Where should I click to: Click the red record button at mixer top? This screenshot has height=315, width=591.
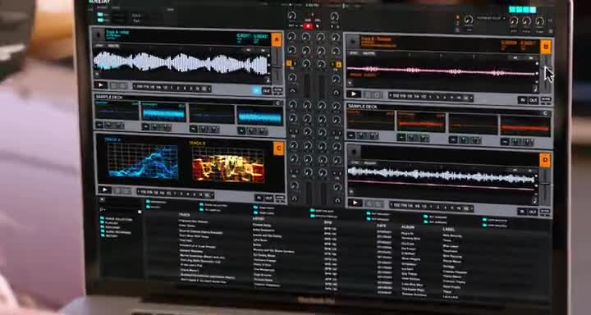308,26
